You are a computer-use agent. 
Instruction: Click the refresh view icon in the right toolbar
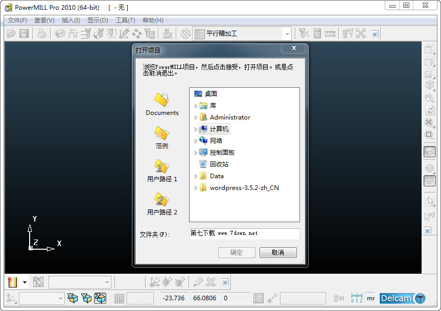click(429, 110)
